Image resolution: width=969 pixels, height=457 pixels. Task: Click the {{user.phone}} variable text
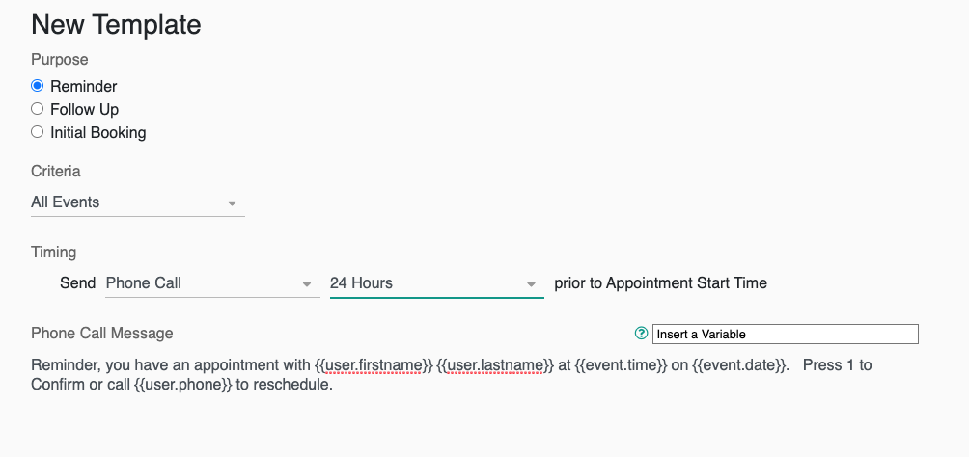[183, 386]
